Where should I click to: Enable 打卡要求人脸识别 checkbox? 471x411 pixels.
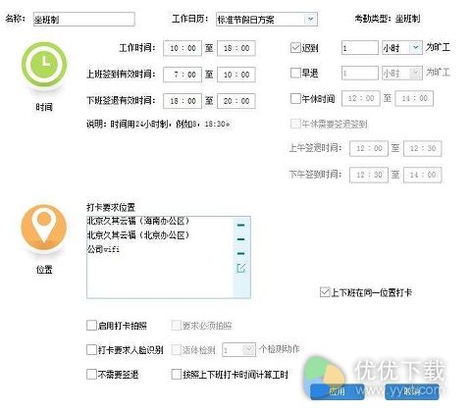91,349
